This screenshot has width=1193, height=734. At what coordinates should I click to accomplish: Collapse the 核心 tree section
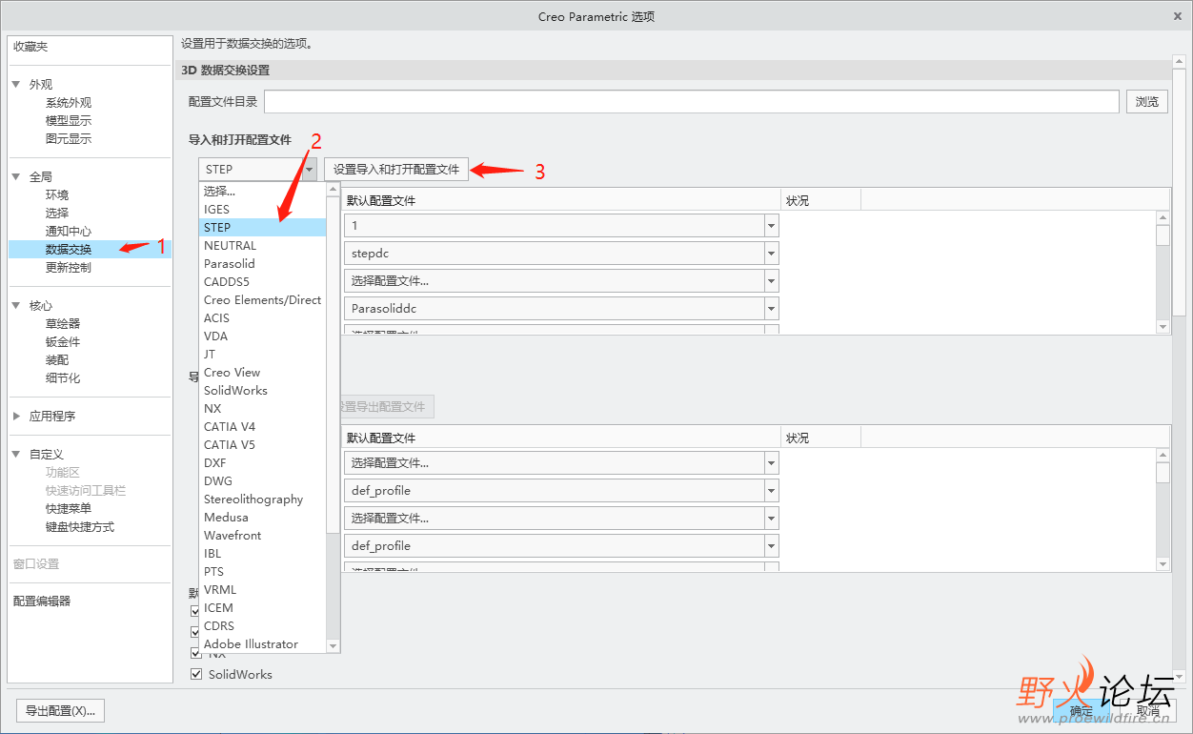(16, 305)
